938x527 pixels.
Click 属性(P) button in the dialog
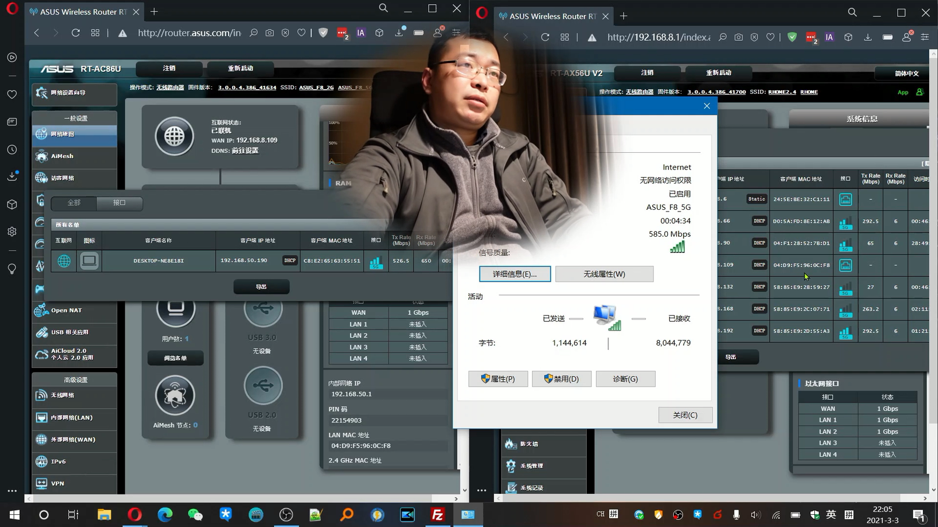498,379
